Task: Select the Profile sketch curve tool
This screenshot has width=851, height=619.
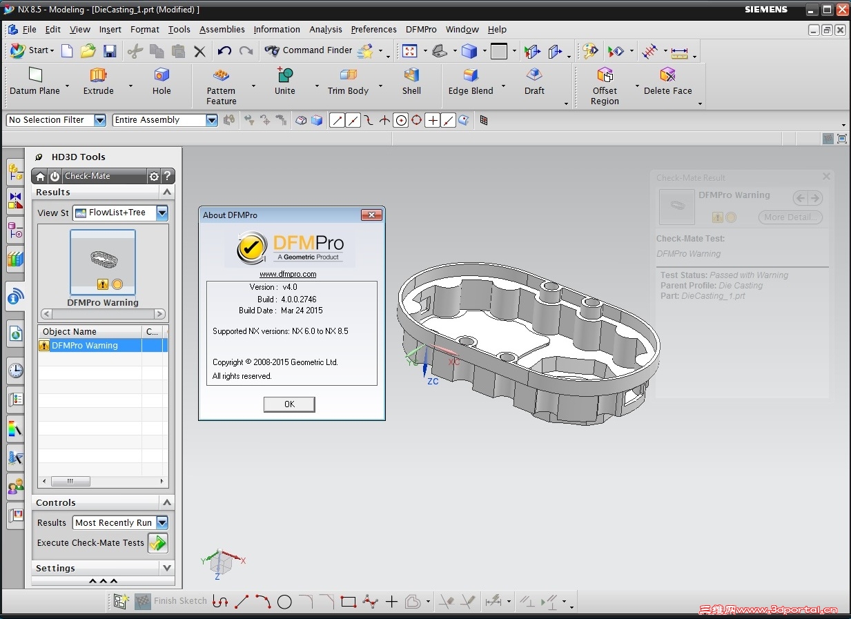Action: [x=219, y=602]
